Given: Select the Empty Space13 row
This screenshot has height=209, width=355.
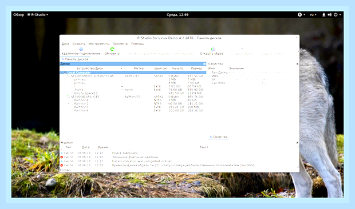Looking at the screenshot, I should point(133,93).
